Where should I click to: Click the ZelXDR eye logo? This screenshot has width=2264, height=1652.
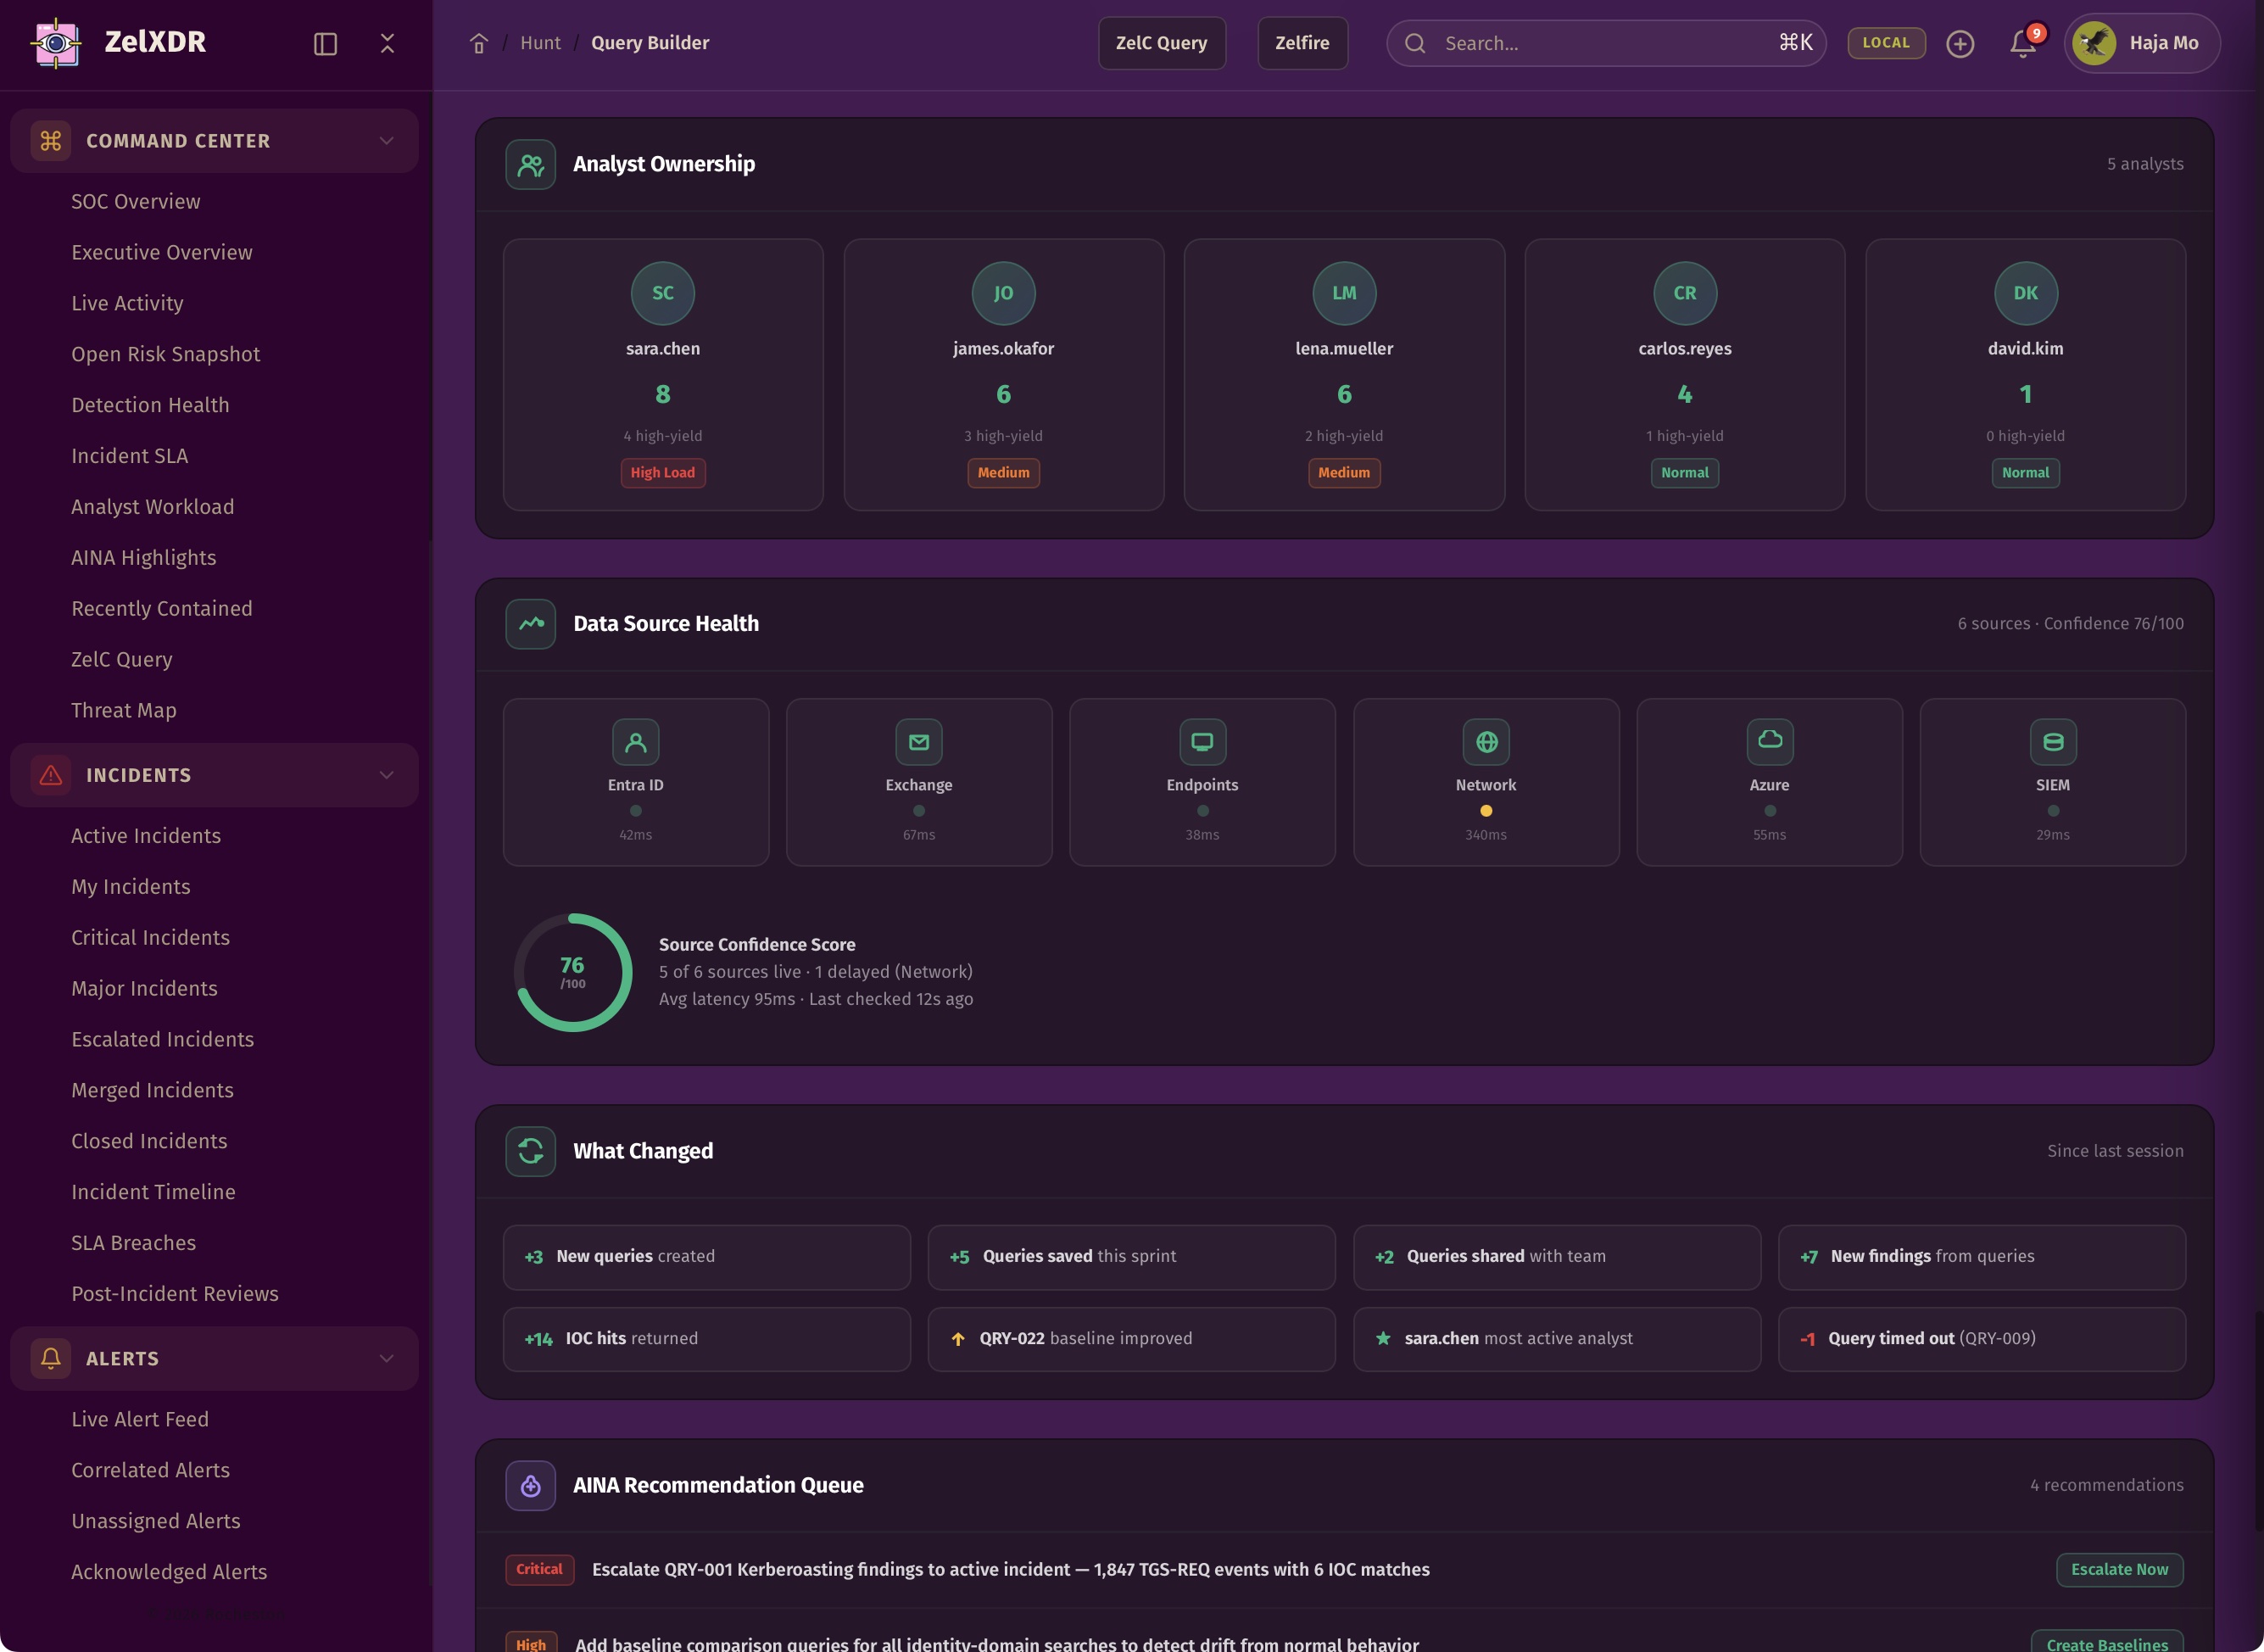click(57, 43)
